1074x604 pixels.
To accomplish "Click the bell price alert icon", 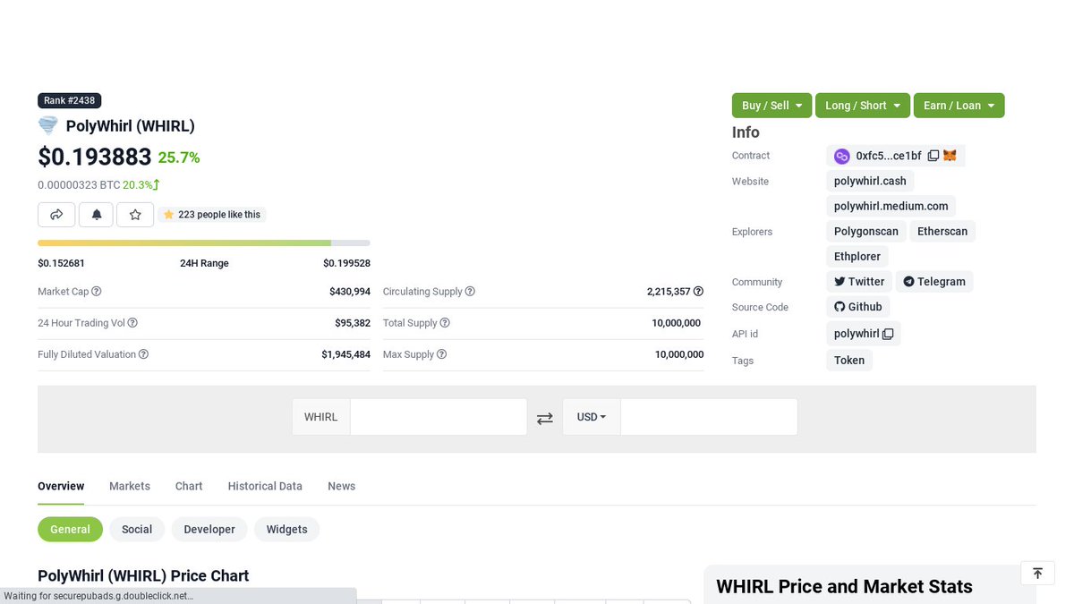I will [x=96, y=215].
